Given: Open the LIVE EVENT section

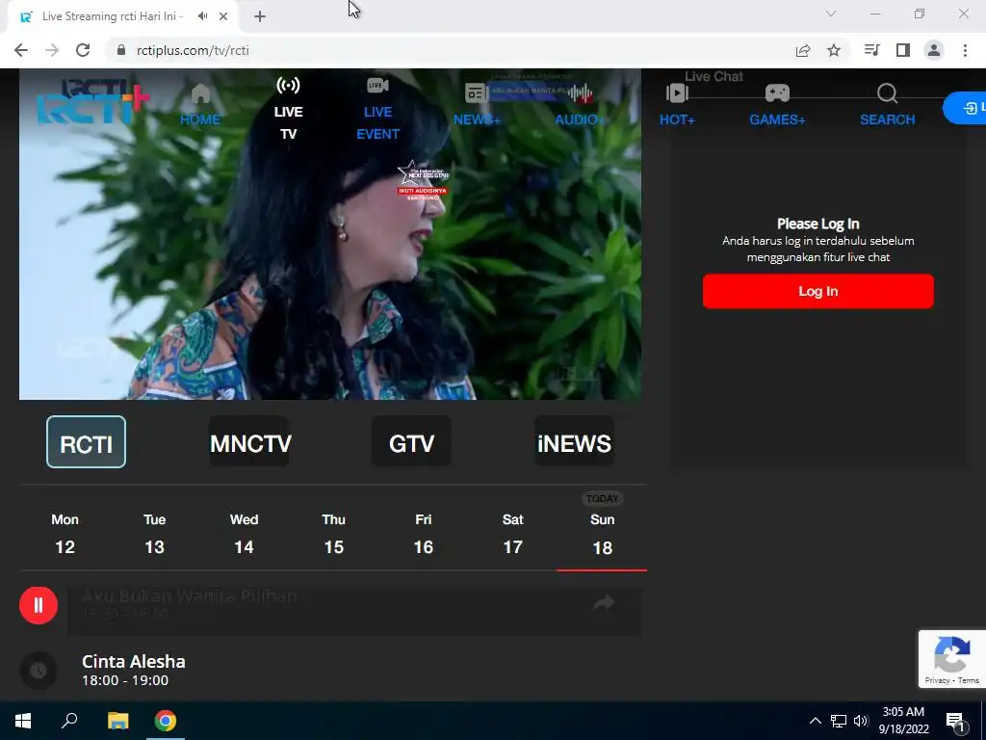Looking at the screenshot, I should tap(377, 108).
